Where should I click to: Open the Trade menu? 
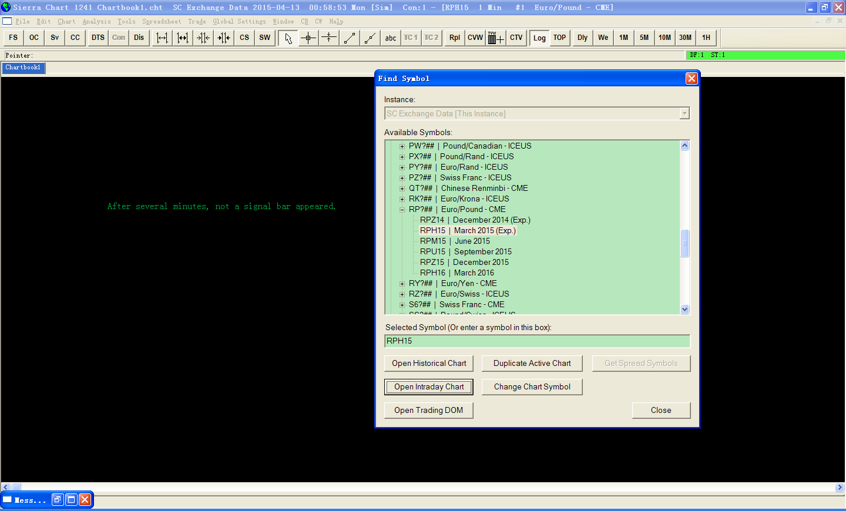tap(197, 22)
